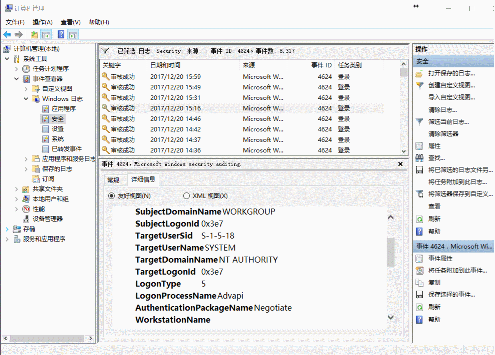Click the Help toolbar icon
The image size is (495, 355).
61,34
